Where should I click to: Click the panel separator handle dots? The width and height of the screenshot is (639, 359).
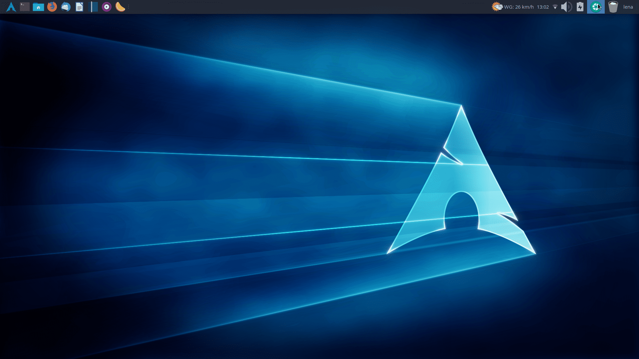[128, 7]
